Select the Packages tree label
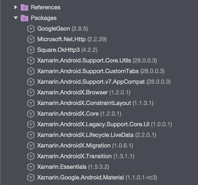The width and height of the screenshot is (198, 185). pos(44,18)
